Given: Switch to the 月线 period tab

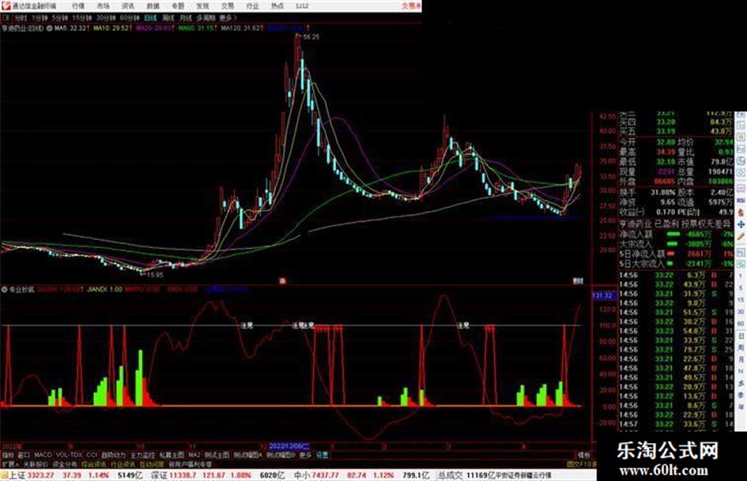Looking at the screenshot, I should pos(185,17).
